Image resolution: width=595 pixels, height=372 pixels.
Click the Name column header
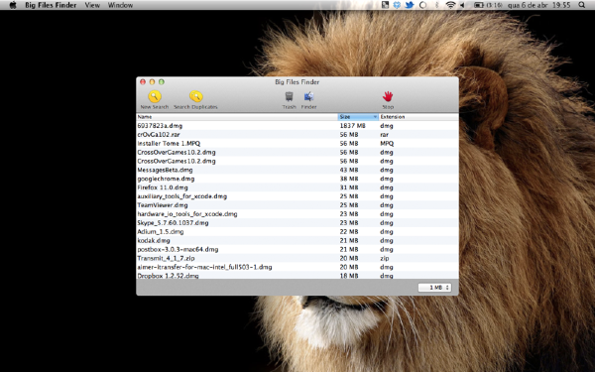pyautogui.click(x=237, y=117)
